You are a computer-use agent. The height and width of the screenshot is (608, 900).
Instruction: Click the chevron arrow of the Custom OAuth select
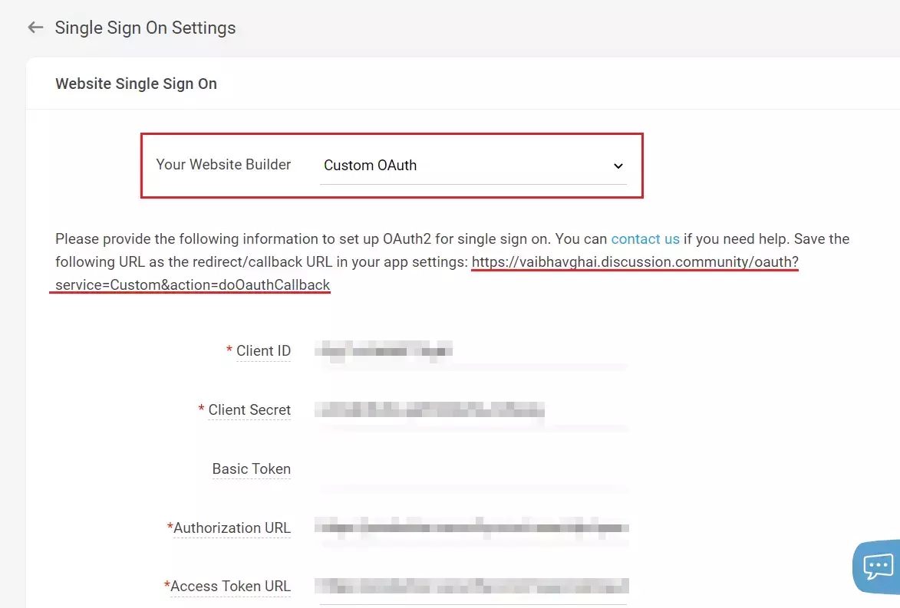pos(618,166)
